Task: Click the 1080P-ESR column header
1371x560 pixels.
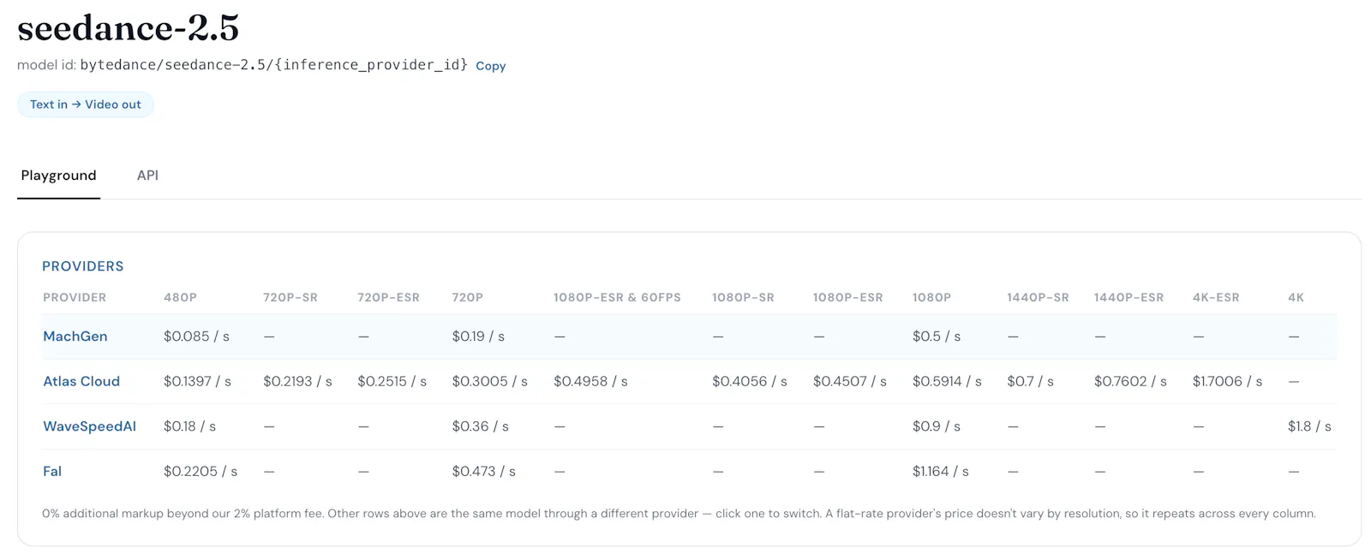Action: pyautogui.click(x=848, y=298)
